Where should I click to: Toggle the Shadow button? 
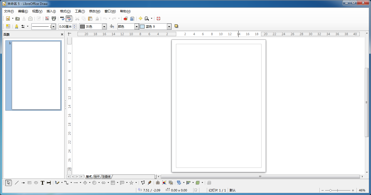tap(176, 26)
